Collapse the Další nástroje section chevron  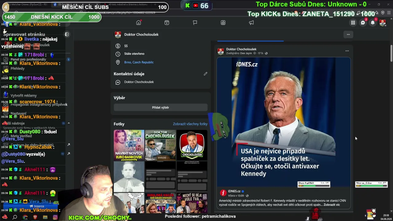click(x=68, y=123)
